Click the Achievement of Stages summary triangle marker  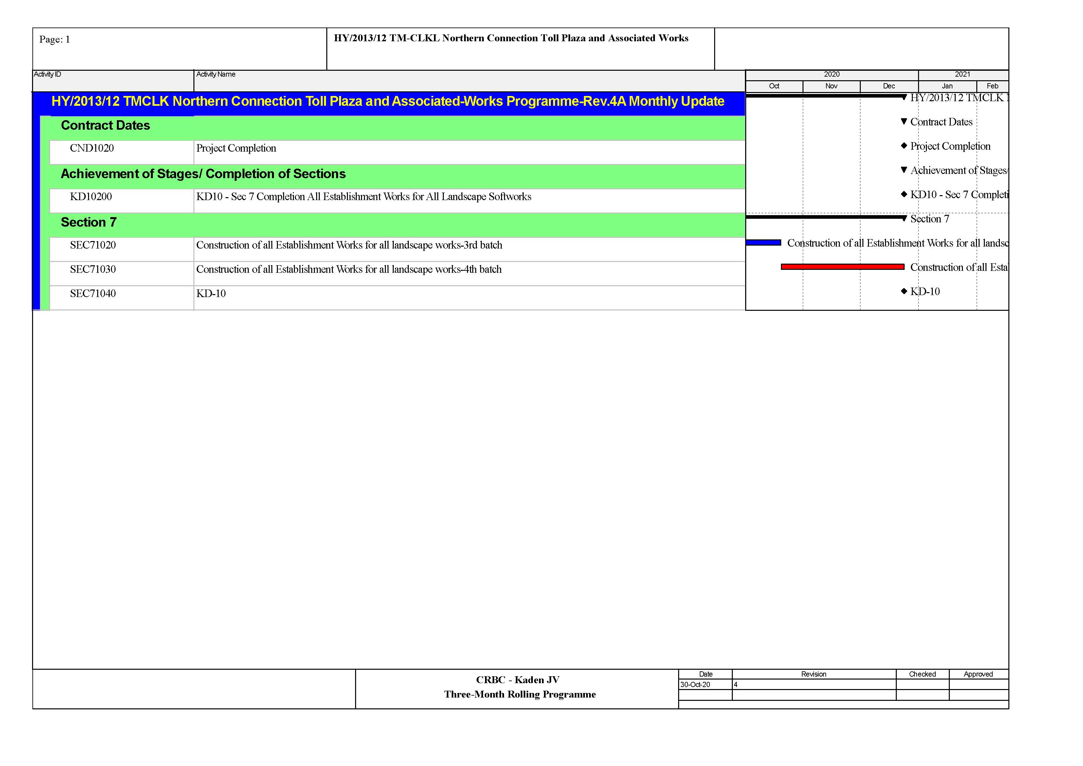904,170
